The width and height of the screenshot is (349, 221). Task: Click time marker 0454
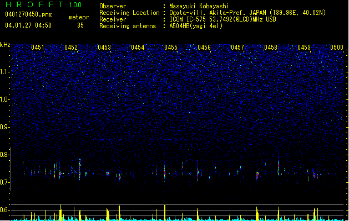pyautogui.click(x=138, y=48)
